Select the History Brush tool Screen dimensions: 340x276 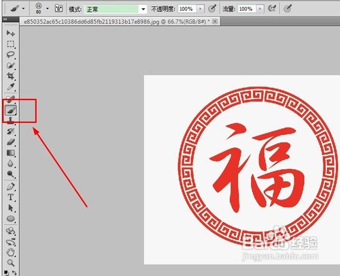(x=10, y=132)
